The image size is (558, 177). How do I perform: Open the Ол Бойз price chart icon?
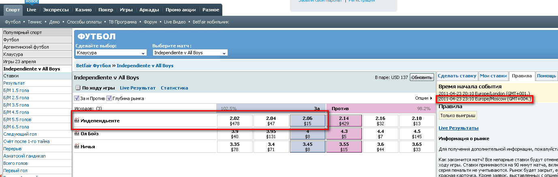[77, 134]
